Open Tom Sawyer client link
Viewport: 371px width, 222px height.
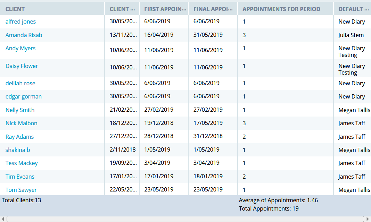coord(21,190)
